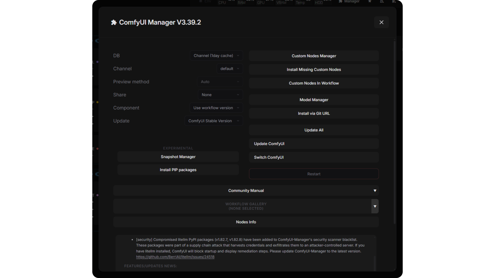The width and height of the screenshot is (495, 278).
Task: Open the Model Manager
Action: pos(314,100)
